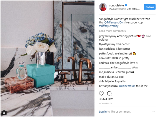Open comments with the speech bubble icon
The height and width of the screenshot is (117, 157).
(x=109, y=93)
